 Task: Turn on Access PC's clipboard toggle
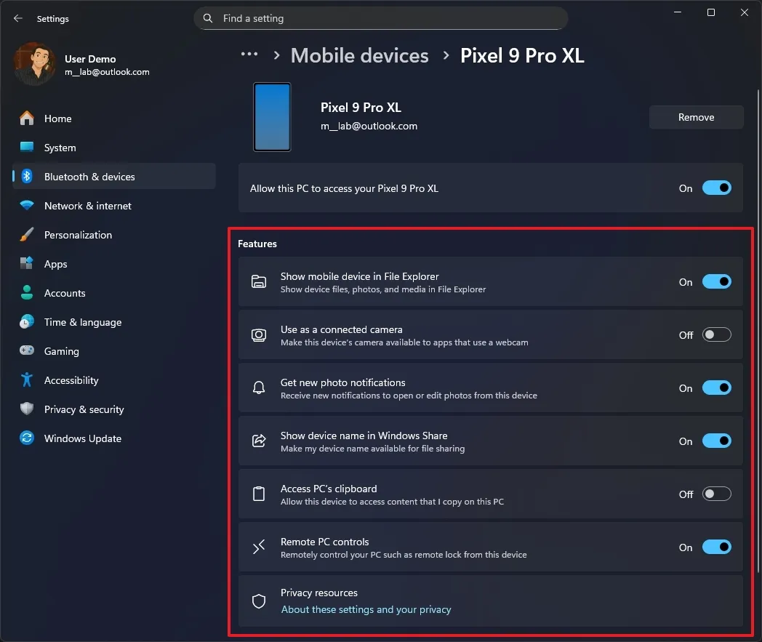point(716,494)
